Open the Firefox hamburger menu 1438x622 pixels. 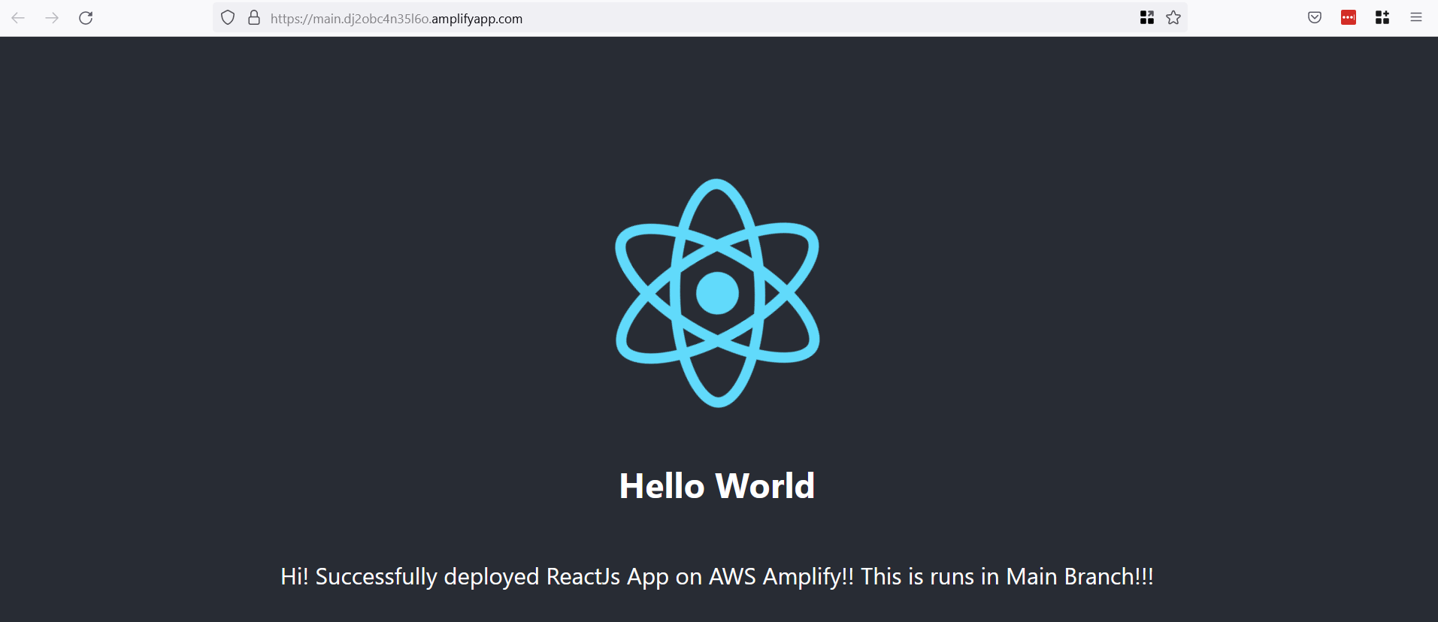pyautogui.click(x=1416, y=18)
